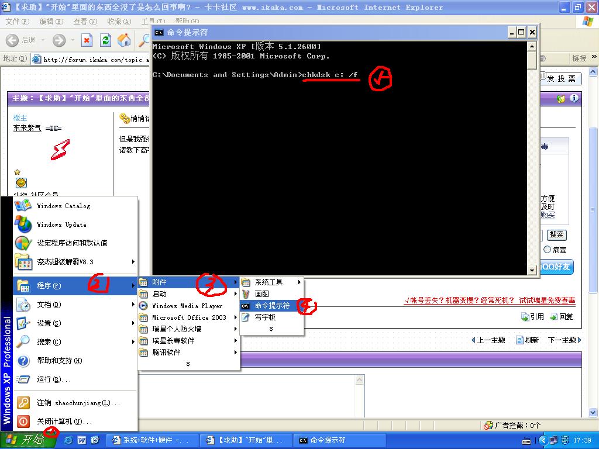Expand arrow next to 腾讯软件
599x449 pixels.
tap(236, 353)
